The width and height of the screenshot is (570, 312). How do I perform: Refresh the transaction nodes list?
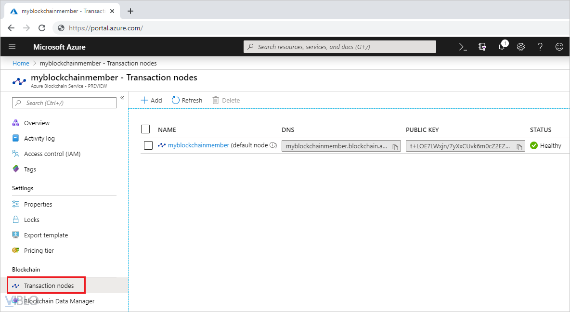coord(187,100)
